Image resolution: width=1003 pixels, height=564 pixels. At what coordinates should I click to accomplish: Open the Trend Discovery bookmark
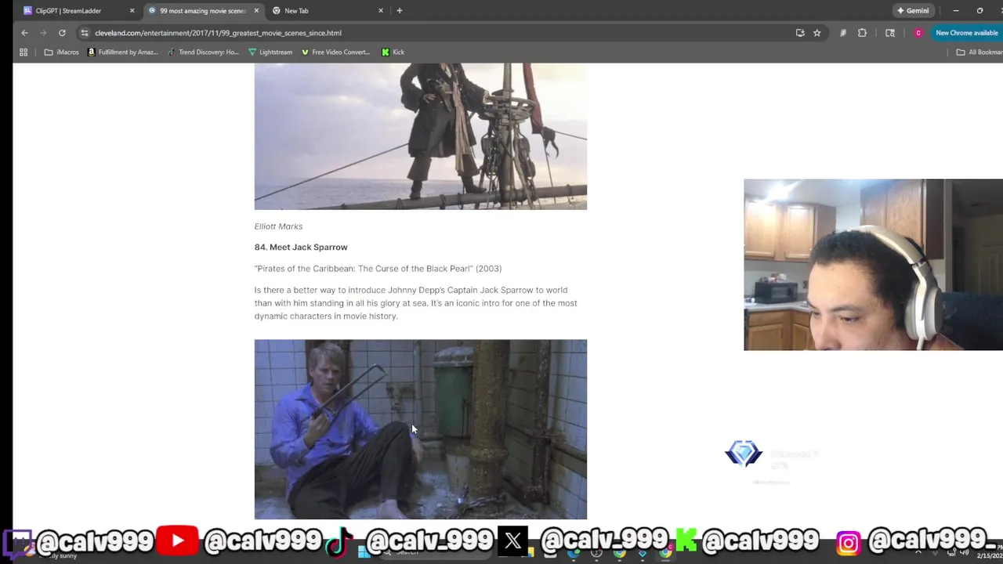pyautogui.click(x=203, y=52)
